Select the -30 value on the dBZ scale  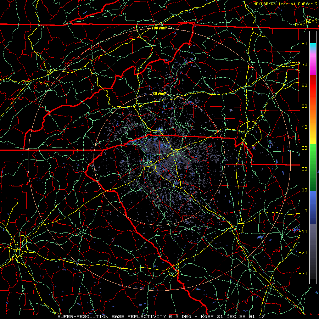point(303,274)
